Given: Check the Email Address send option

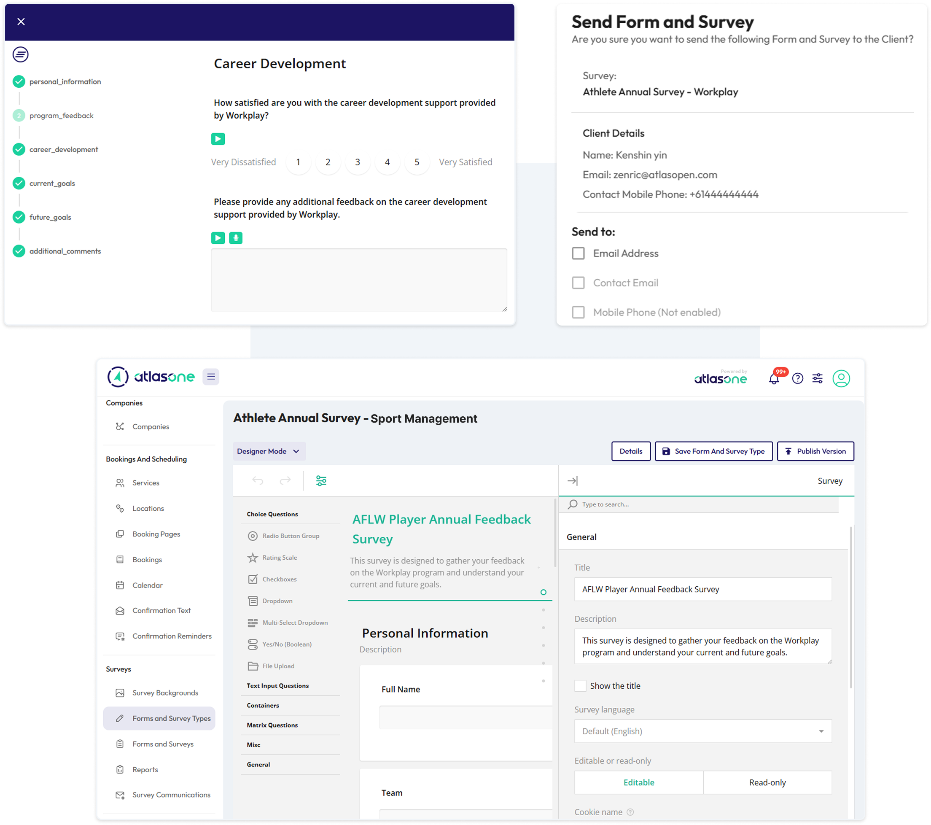Looking at the screenshot, I should point(578,253).
